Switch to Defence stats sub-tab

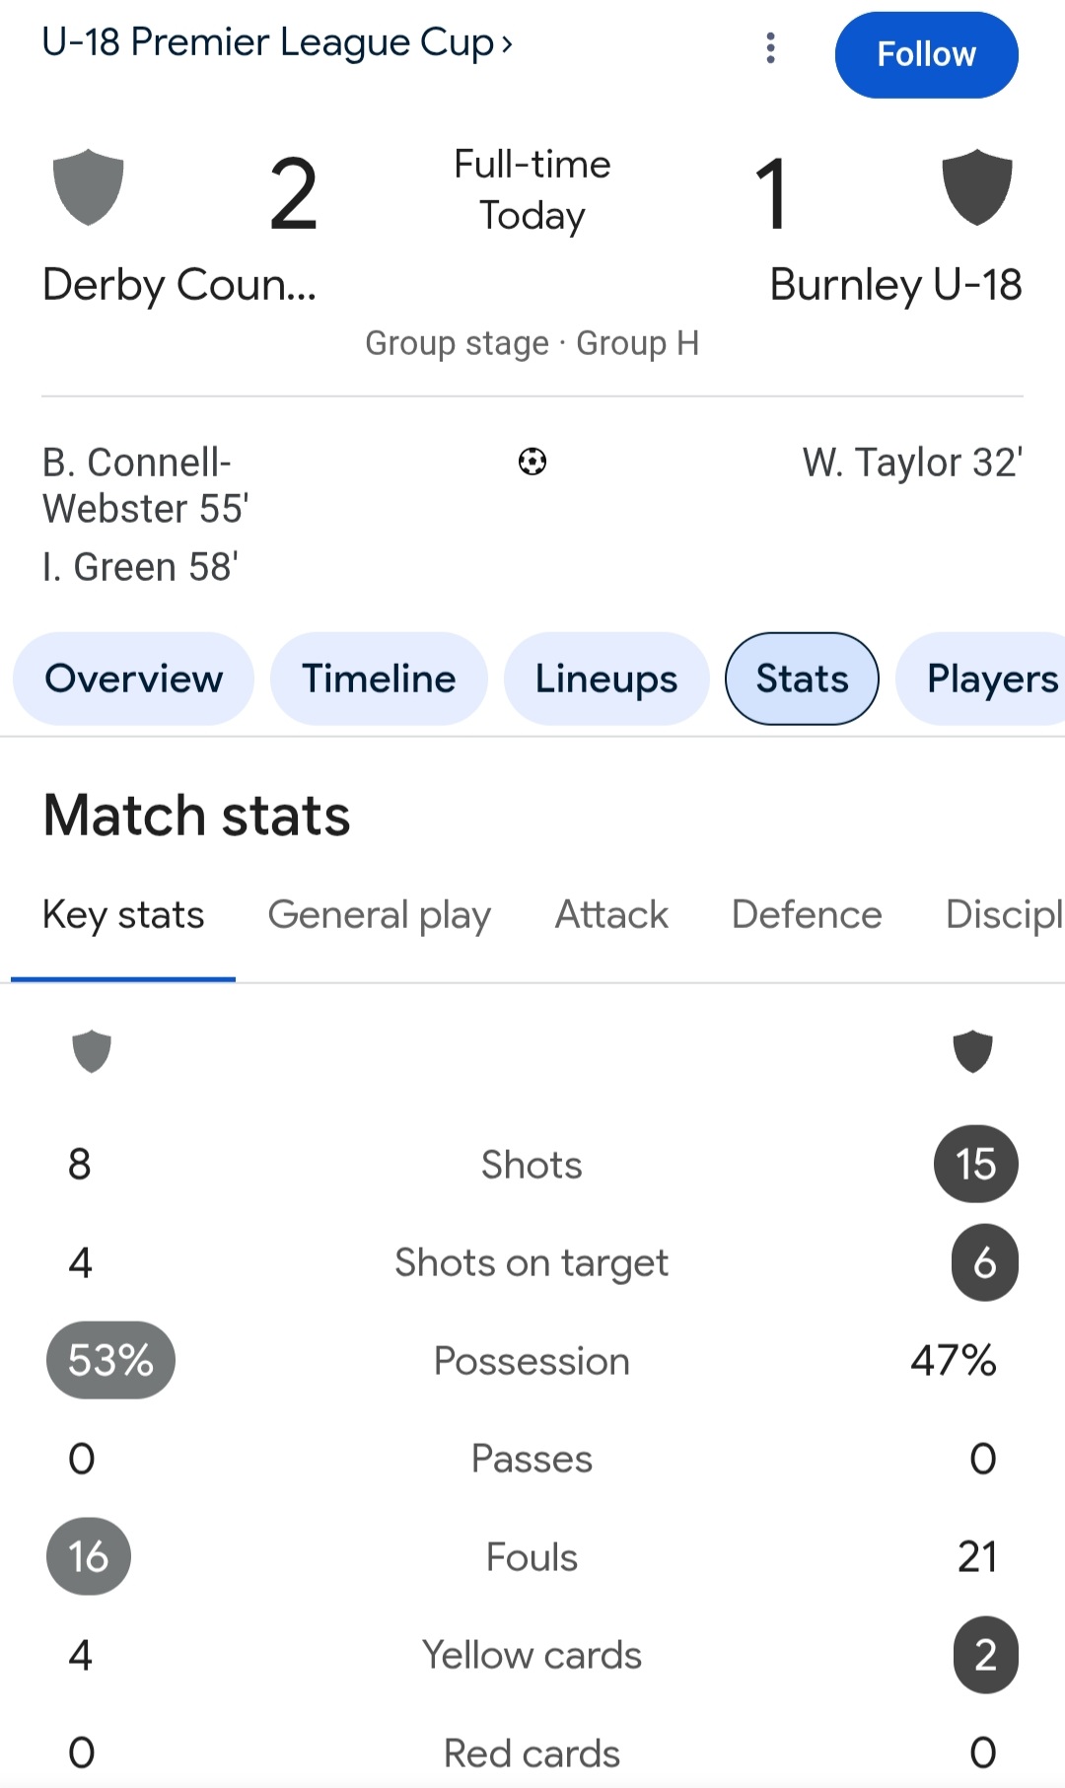tap(807, 915)
